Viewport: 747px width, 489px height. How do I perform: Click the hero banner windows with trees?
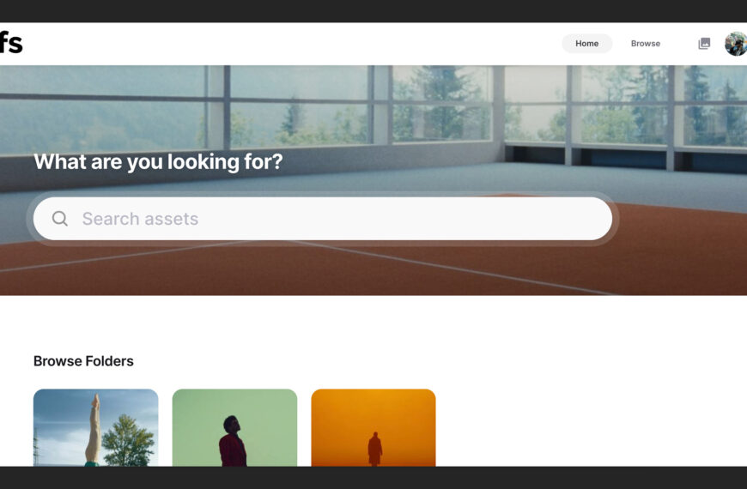click(373, 107)
